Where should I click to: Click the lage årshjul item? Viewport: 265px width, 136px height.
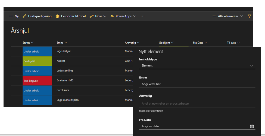pos(64,51)
